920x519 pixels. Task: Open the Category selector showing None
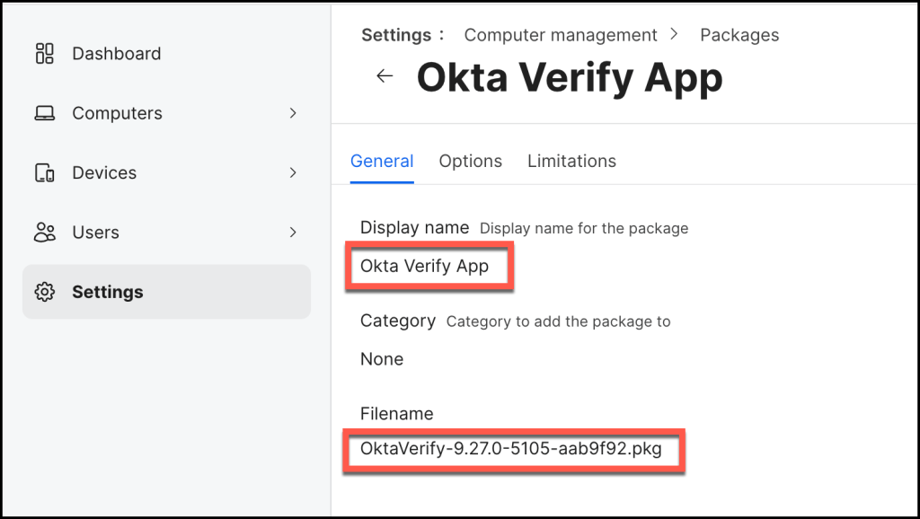[x=382, y=359]
